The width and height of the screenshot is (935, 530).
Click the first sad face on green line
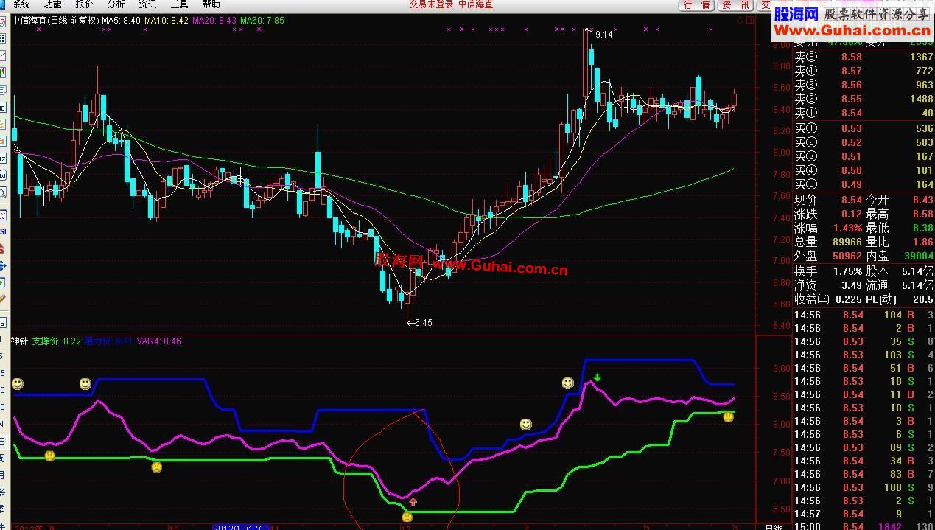[49, 456]
